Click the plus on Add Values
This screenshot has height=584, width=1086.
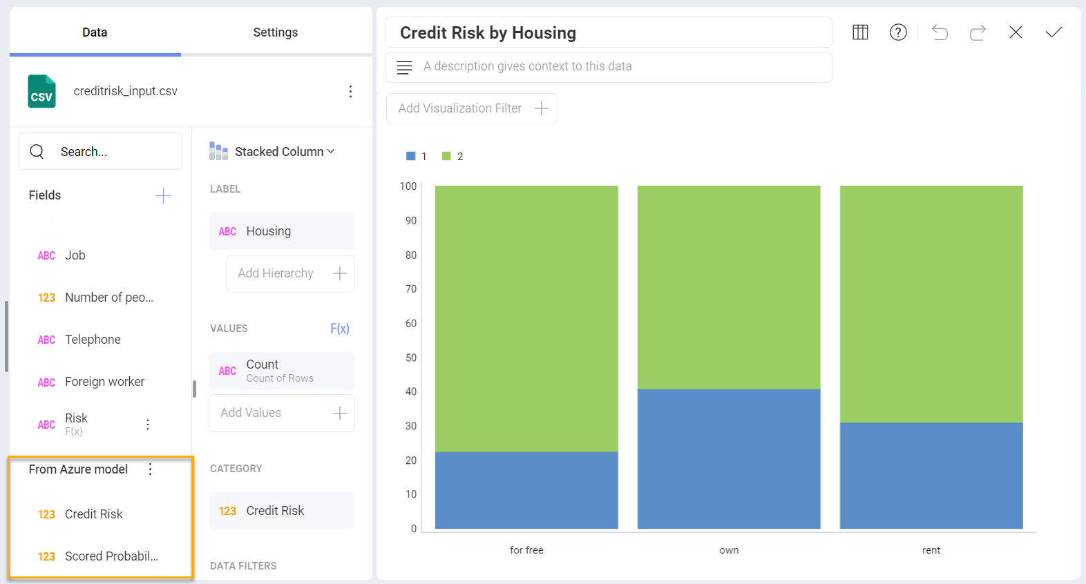(x=339, y=413)
